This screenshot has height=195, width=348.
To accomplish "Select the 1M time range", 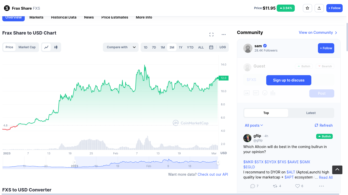I will coord(163,47).
